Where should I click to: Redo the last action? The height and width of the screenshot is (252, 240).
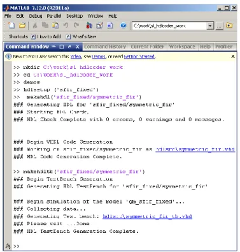76,26
